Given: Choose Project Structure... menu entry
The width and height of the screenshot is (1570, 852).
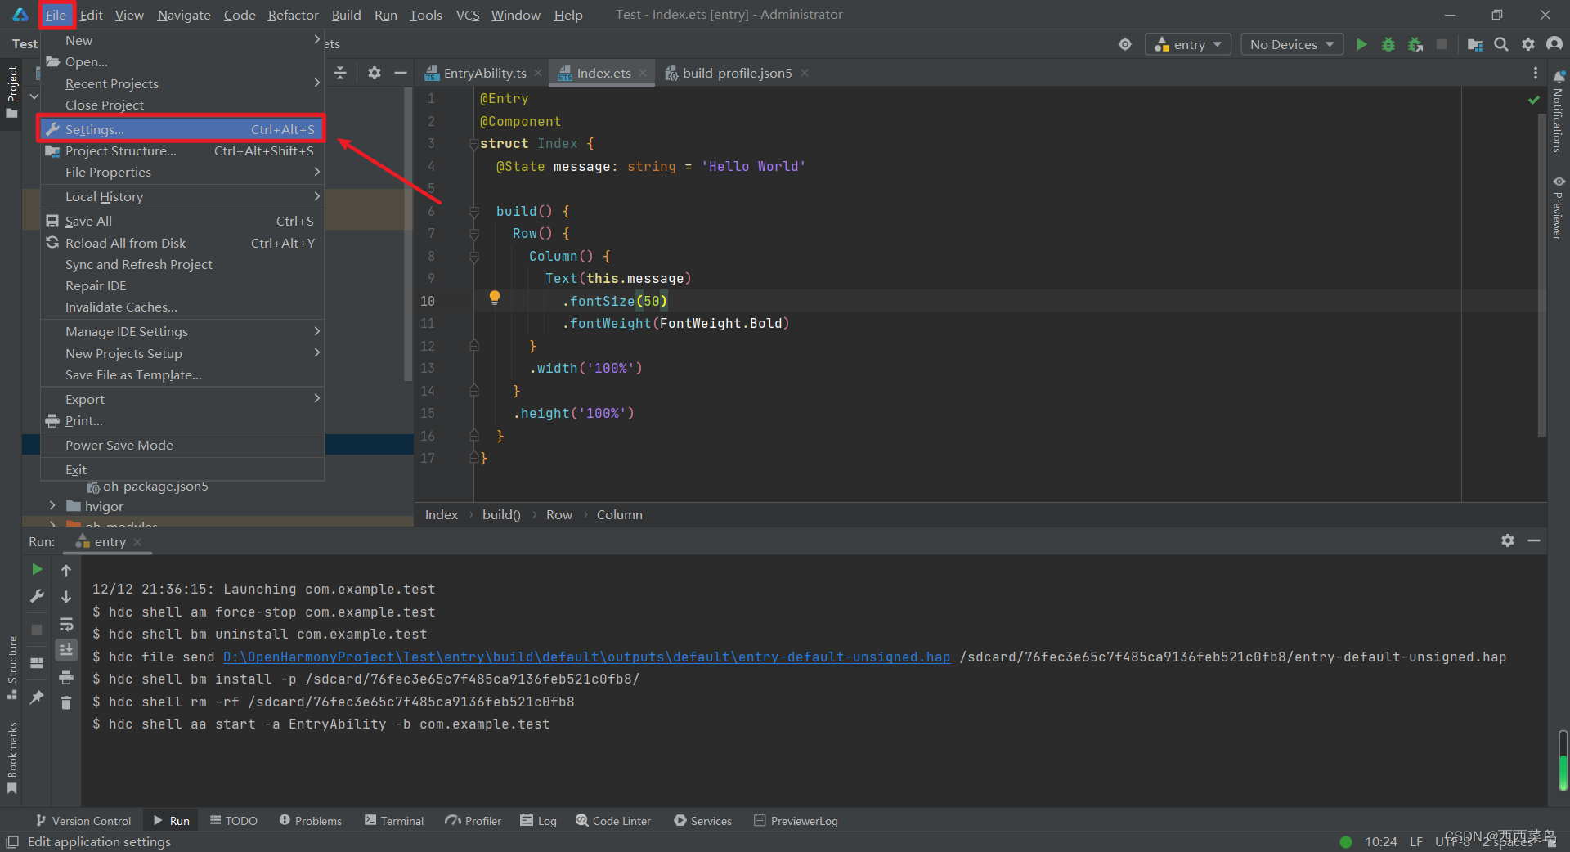Looking at the screenshot, I should pyautogui.click(x=182, y=150).
